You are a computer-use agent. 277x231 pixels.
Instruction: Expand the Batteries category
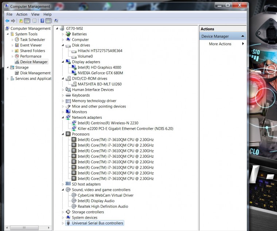[63, 34]
